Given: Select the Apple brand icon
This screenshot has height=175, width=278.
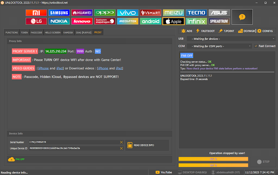Looking at the screenshot, I should click(173, 21).
